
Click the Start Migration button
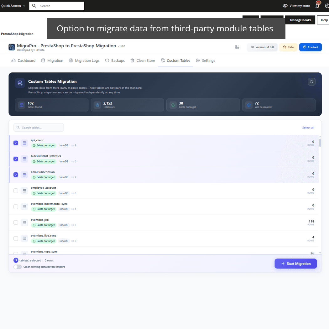(296, 264)
